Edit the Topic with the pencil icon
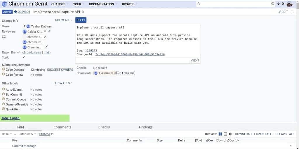 point(24,57)
